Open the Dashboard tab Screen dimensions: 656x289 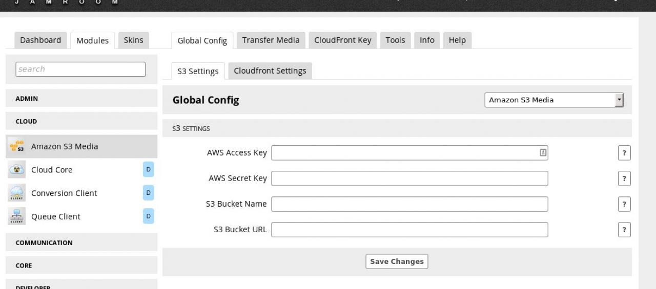40,40
